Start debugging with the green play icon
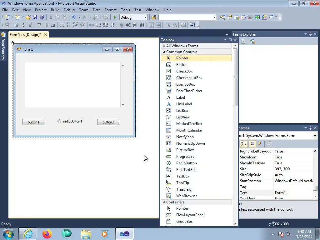The height and width of the screenshot is (240, 320). click(x=115, y=17)
